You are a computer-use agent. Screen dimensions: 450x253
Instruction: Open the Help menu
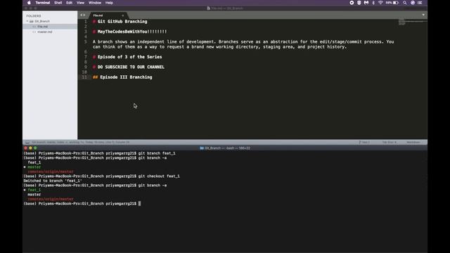[x=109, y=3]
